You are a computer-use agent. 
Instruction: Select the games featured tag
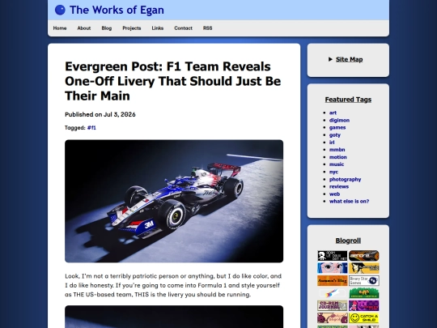pyautogui.click(x=337, y=127)
